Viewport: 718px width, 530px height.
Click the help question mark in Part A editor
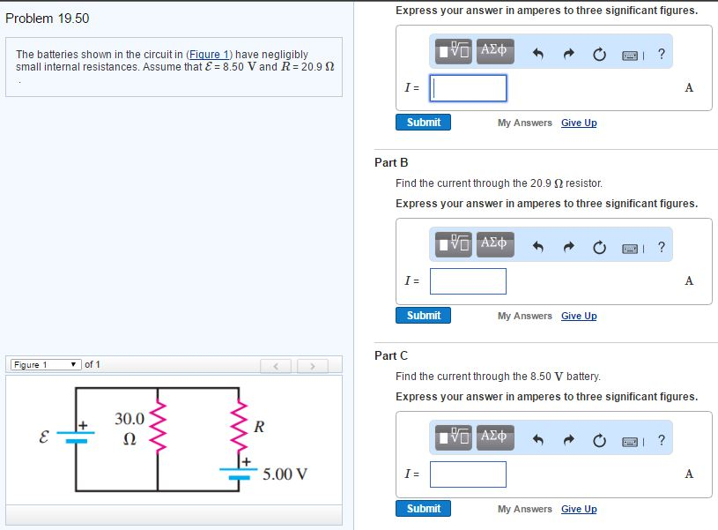tap(661, 52)
